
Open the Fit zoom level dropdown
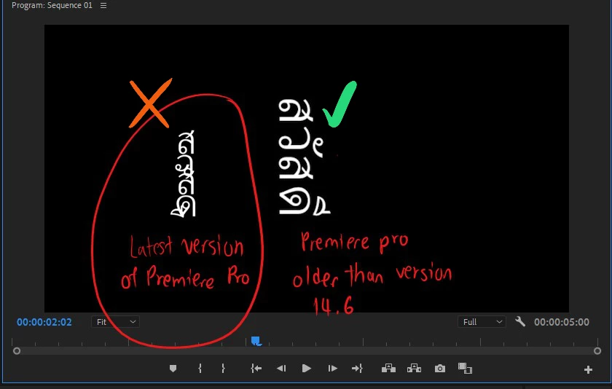pyautogui.click(x=116, y=322)
